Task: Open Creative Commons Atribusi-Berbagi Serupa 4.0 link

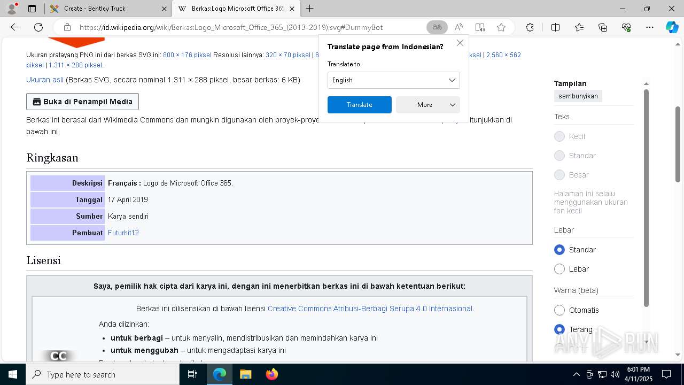Action: coord(370,309)
